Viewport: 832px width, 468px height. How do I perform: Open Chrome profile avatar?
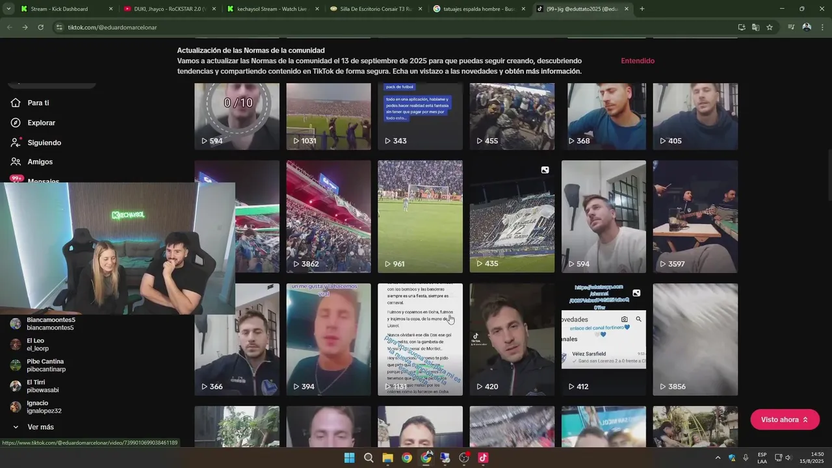click(807, 27)
